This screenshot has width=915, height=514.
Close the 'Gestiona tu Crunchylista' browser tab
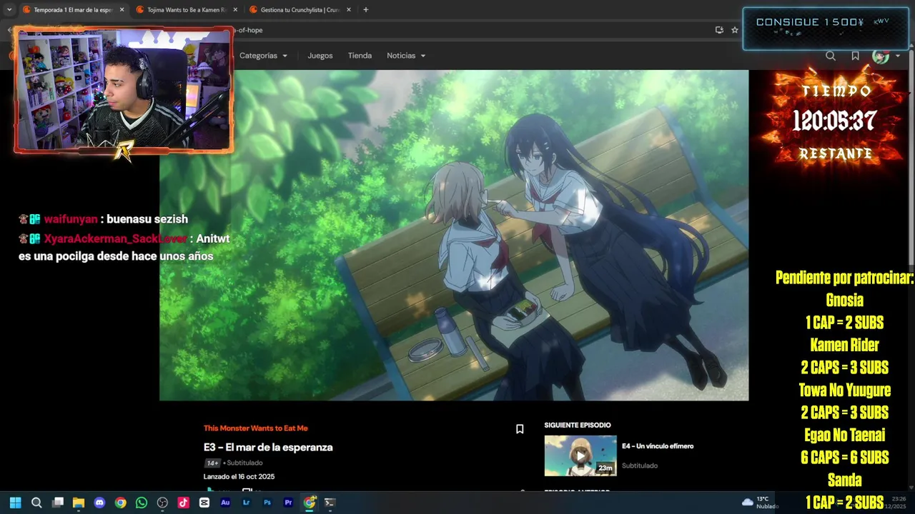pyautogui.click(x=348, y=10)
